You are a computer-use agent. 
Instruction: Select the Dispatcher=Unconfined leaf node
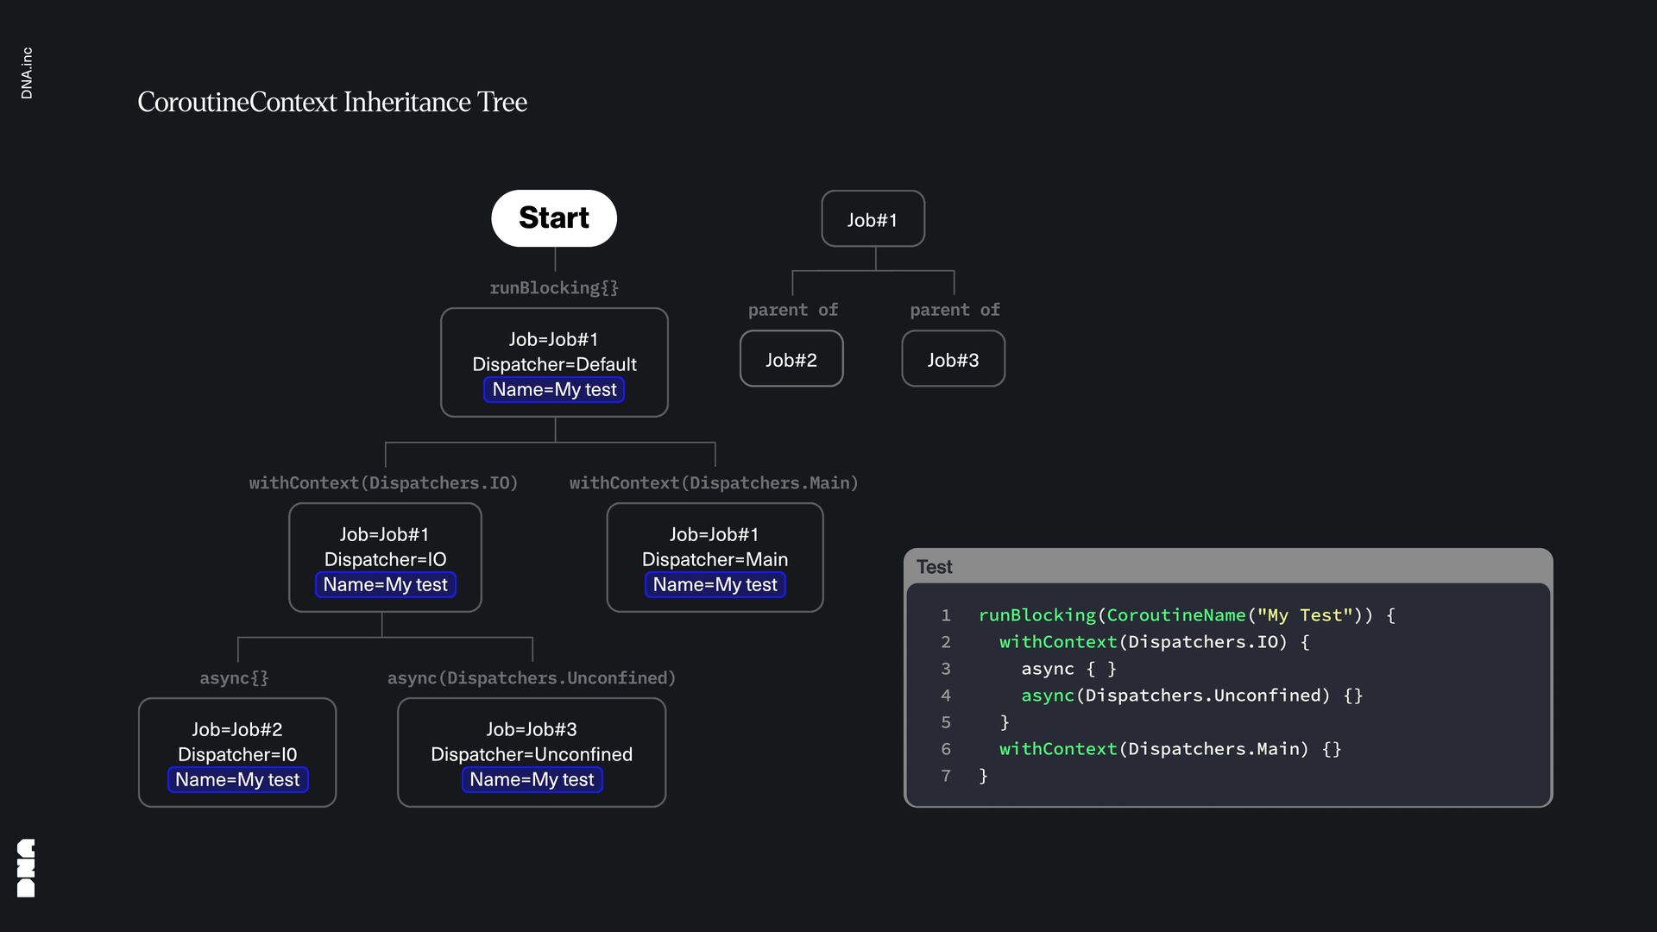pos(532,753)
